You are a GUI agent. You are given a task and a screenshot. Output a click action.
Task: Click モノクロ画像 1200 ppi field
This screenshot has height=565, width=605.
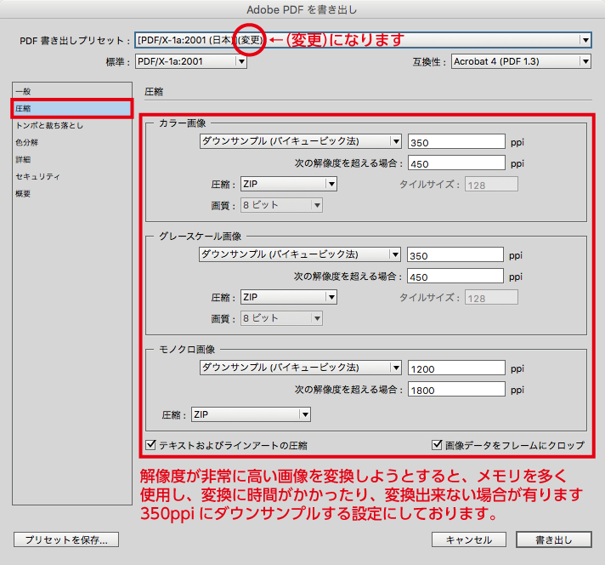tap(456, 368)
